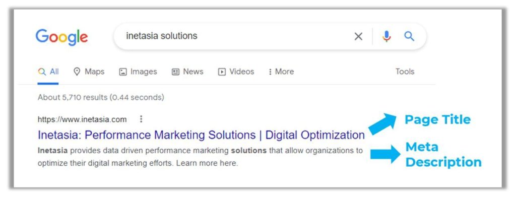This screenshot has width=516, height=200.
Task: Click the News newspaper icon
Action: click(x=176, y=72)
